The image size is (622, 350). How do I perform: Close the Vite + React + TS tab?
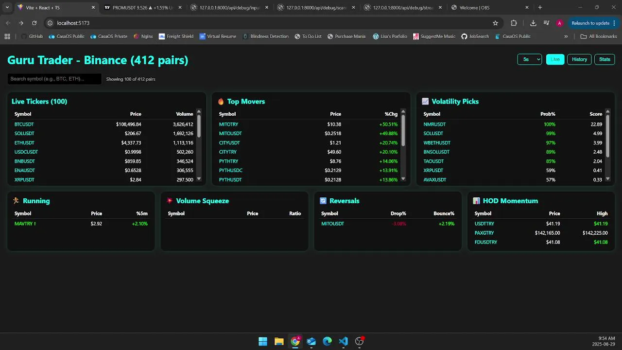point(93,7)
